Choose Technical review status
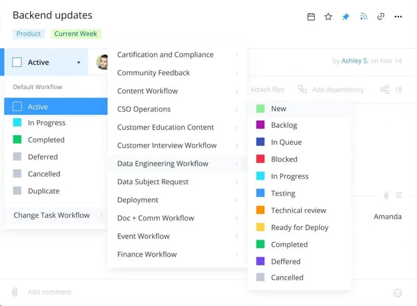417x306 pixels. [x=298, y=210]
